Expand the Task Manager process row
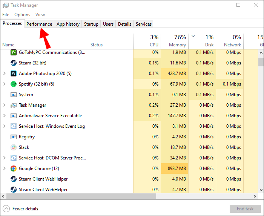 [x=5, y=105]
